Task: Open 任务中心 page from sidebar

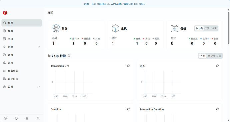Action: point(22,71)
